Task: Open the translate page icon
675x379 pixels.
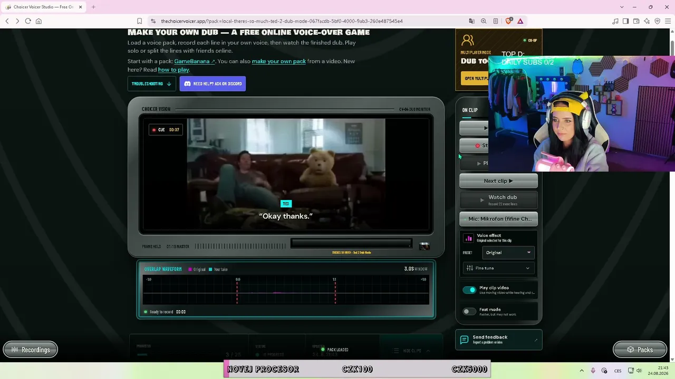Action: (x=472, y=21)
